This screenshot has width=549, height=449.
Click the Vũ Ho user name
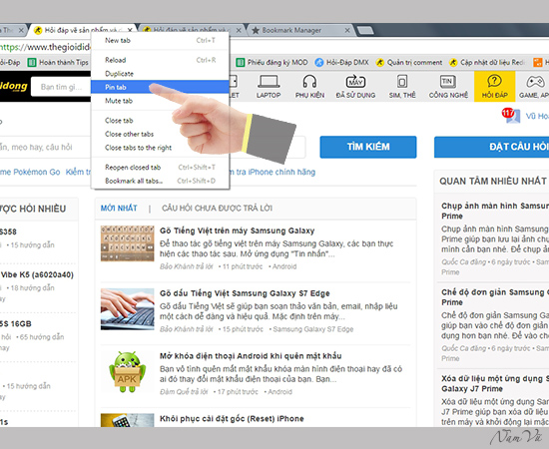point(537,116)
